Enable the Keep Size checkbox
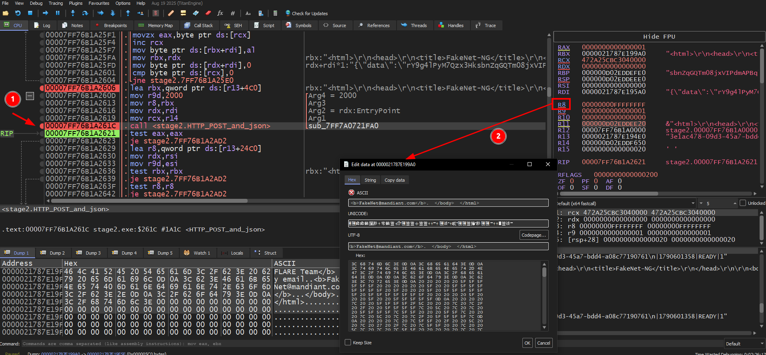 point(348,342)
